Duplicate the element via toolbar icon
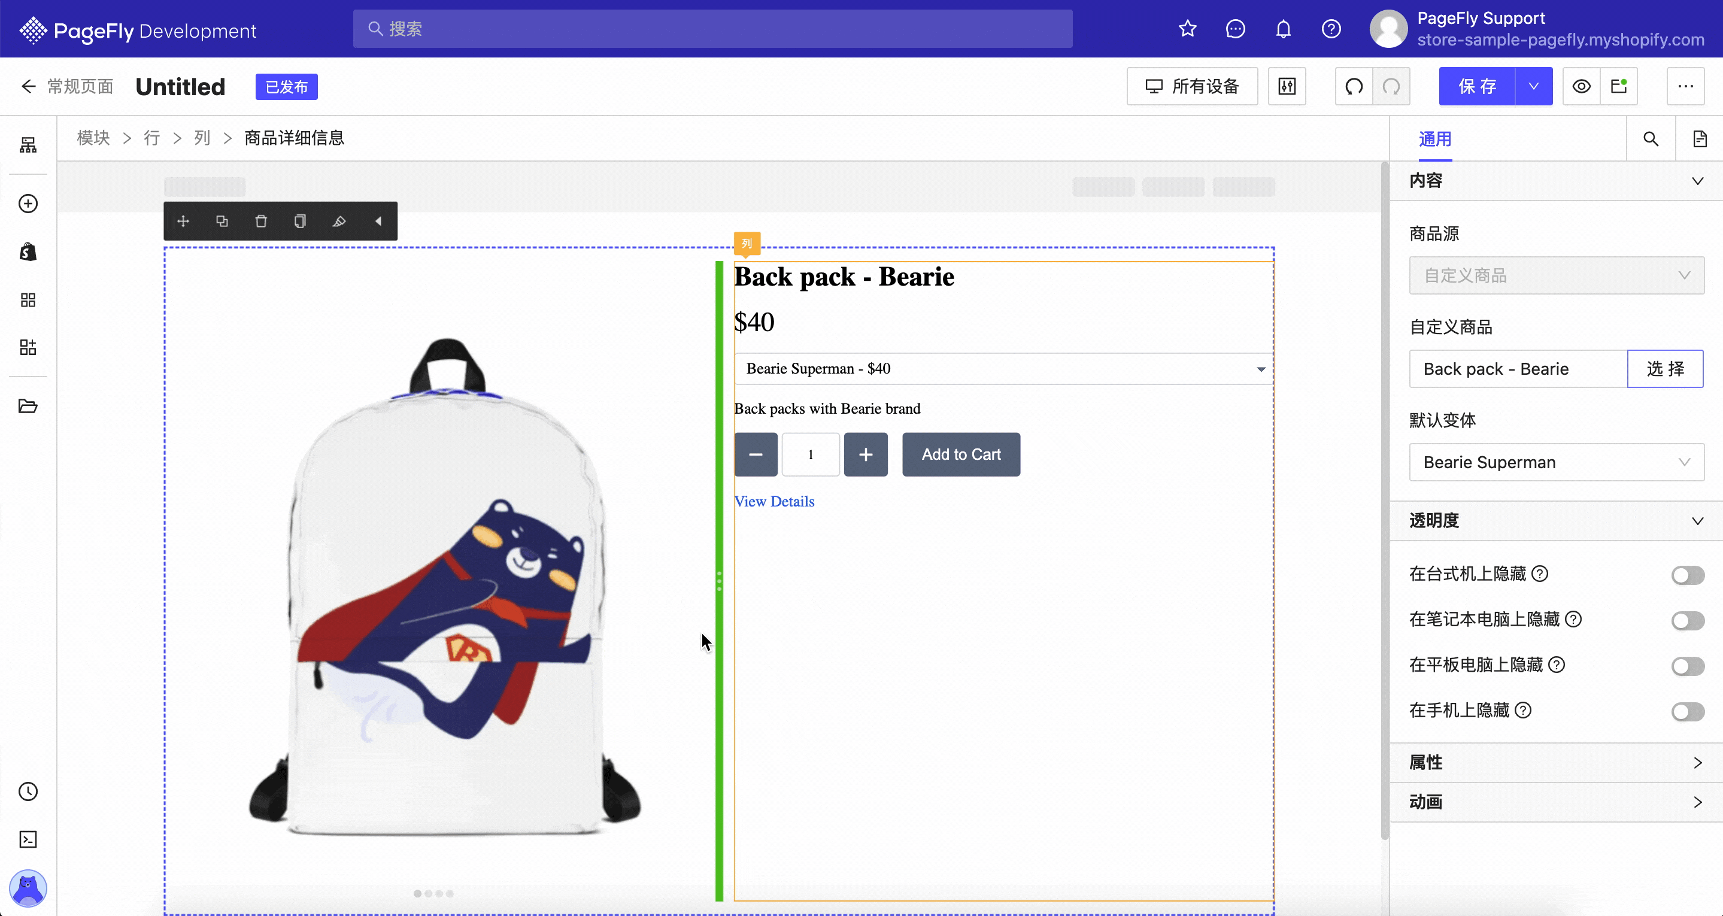The height and width of the screenshot is (916, 1723). coord(222,221)
